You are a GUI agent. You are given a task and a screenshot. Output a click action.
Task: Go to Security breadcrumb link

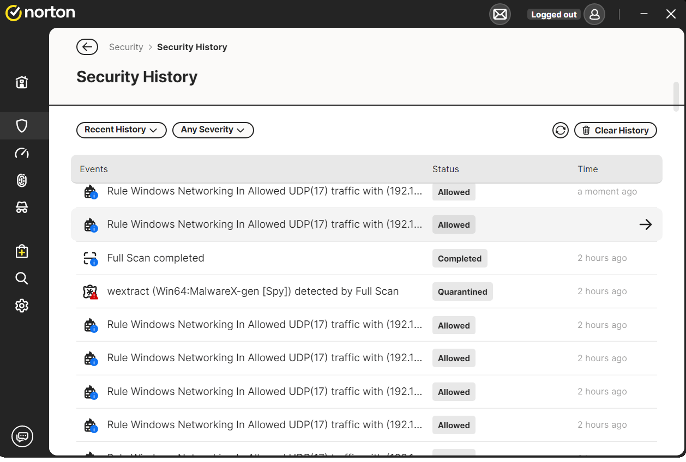[x=126, y=47]
